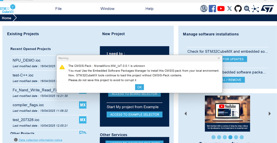Click the STM32CubeMX logo
Image resolution: width=277 pixels, height=143 pixels.
pyautogui.click(x=7, y=9)
